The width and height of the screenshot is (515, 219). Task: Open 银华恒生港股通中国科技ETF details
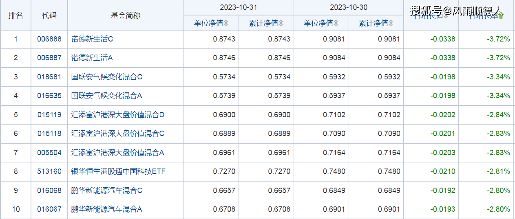coord(118,171)
